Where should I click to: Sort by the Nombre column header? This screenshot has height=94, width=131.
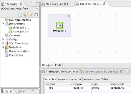click(x=59, y=84)
